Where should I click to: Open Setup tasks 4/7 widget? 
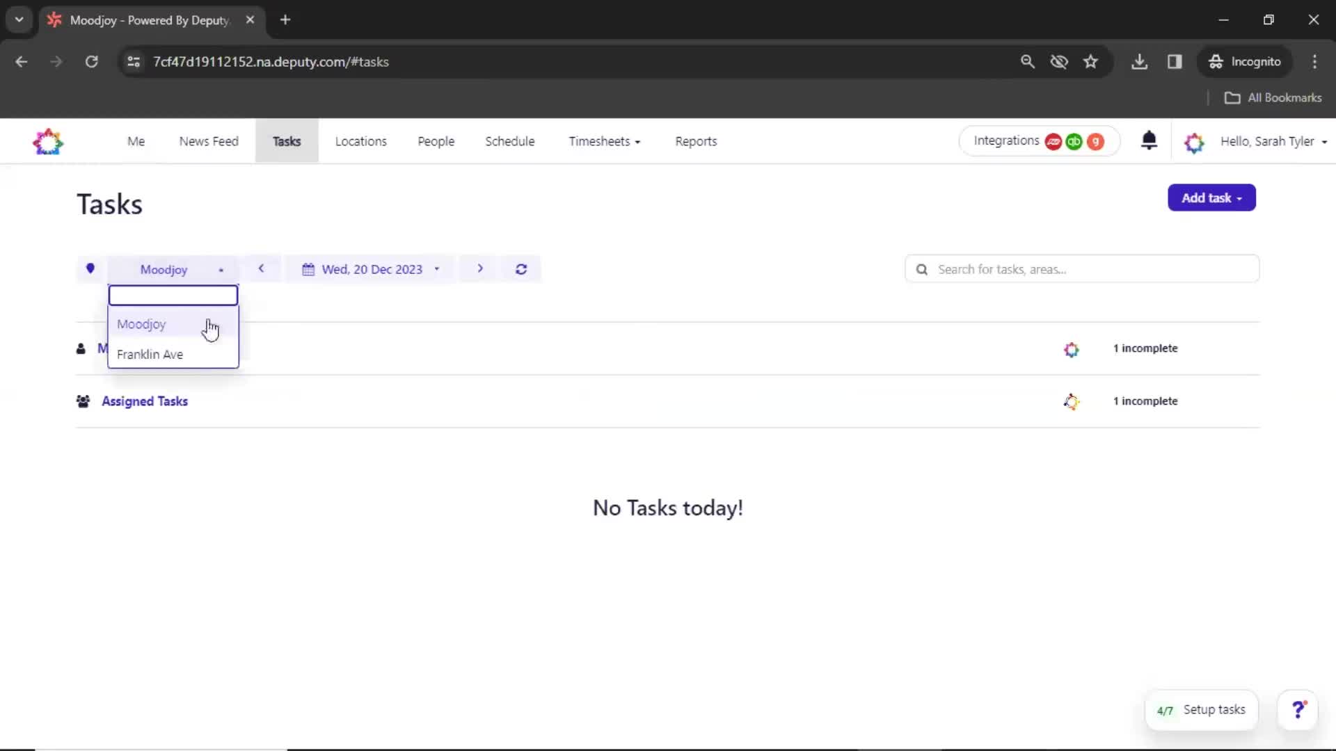[x=1201, y=710]
